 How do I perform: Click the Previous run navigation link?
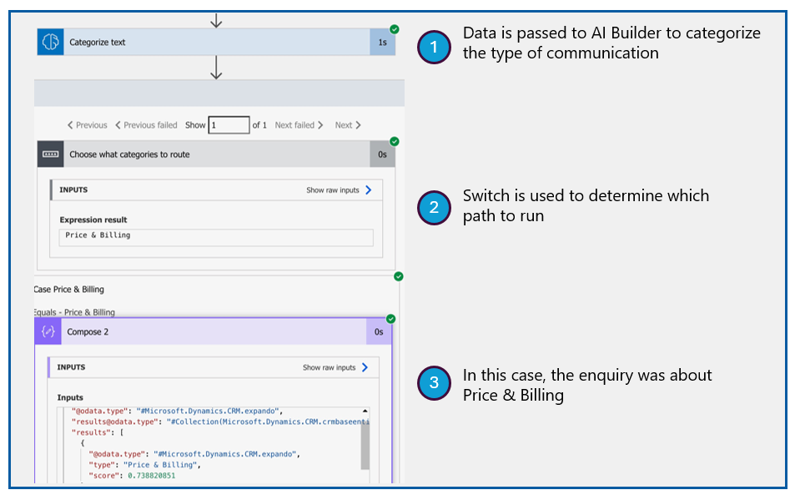coord(86,124)
